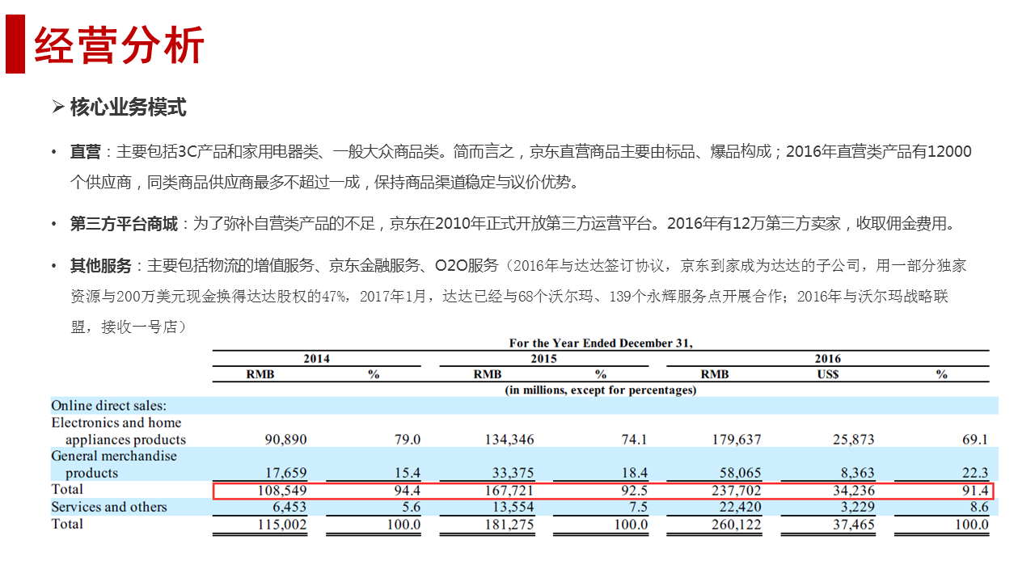1035x582 pixels.
Task: Select the cell value 179,637
Action: tap(737, 440)
